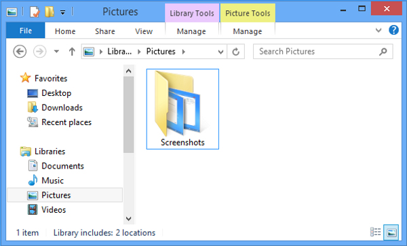Image resolution: width=407 pixels, height=246 pixels.
Task: Expand the arrow before Libraries breadcrumb
Action: [101, 52]
